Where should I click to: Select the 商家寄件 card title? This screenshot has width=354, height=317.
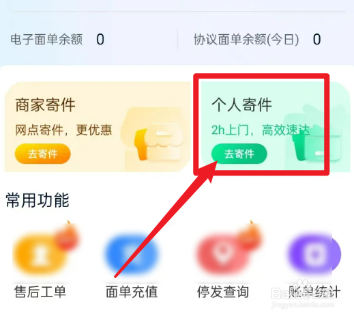pyautogui.click(x=46, y=105)
